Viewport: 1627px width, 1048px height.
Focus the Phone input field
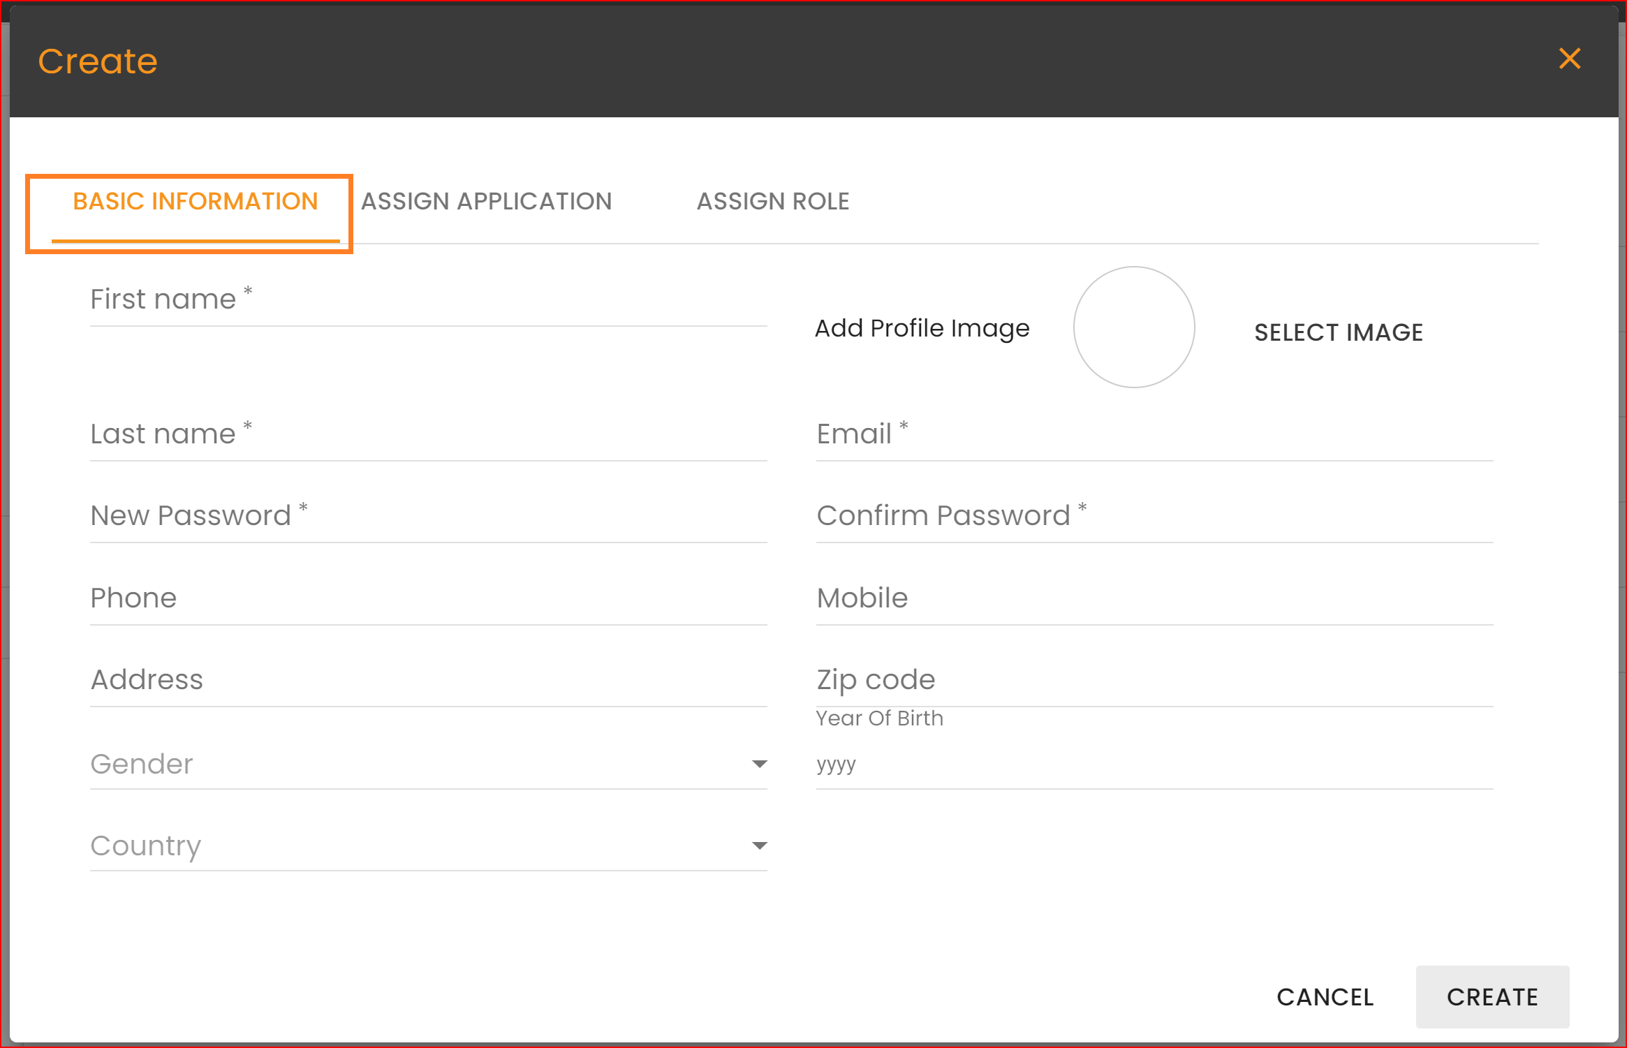(427, 599)
